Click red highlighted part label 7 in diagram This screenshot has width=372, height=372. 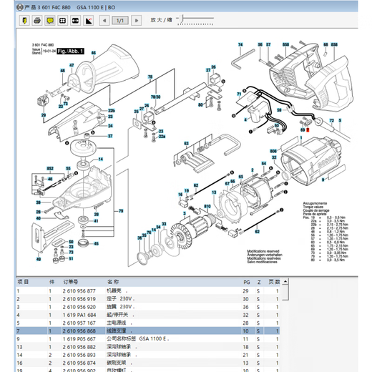pyautogui.click(x=308, y=130)
